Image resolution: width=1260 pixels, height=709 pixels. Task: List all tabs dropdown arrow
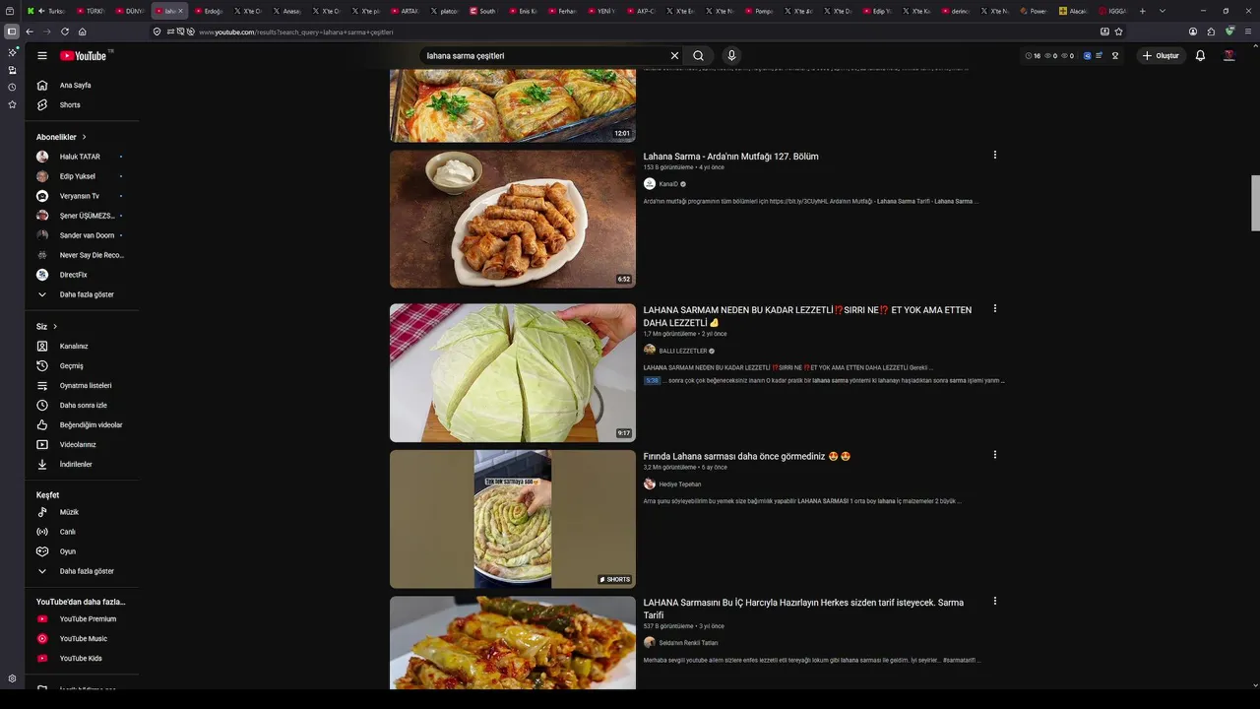point(1163,11)
